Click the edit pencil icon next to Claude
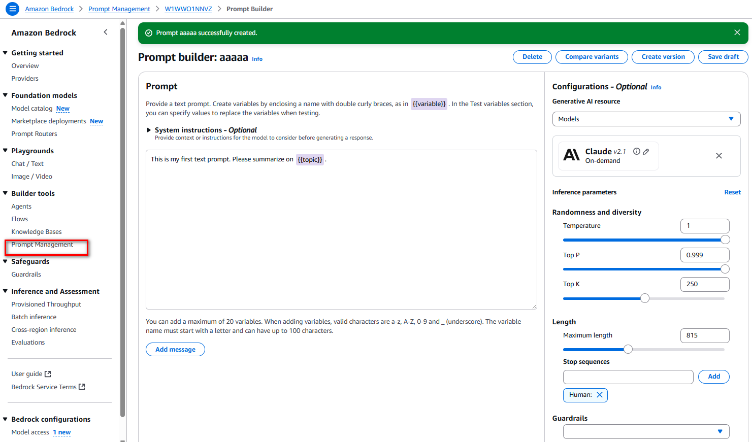 pos(646,151)
